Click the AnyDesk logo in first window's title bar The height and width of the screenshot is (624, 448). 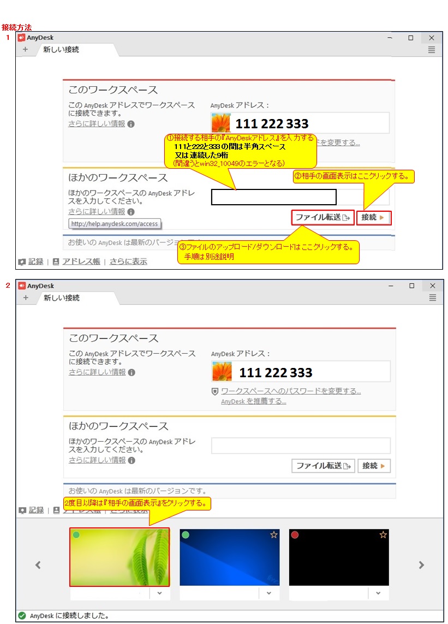[21, 38]
